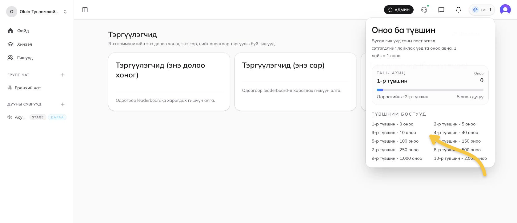Click the ТҮВШНИЙ БОСГУУД heading
Image resolution: width=517 pixels, height=223 pixels.
pyautogui.click(x=399, y=114)
